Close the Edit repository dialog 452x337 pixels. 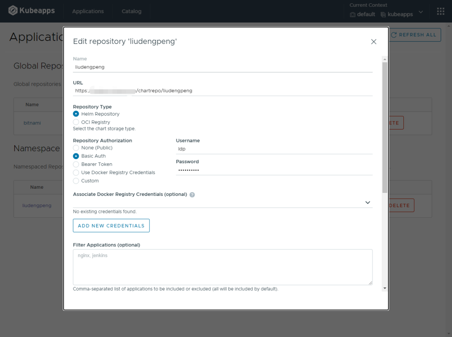click(374, 41)
